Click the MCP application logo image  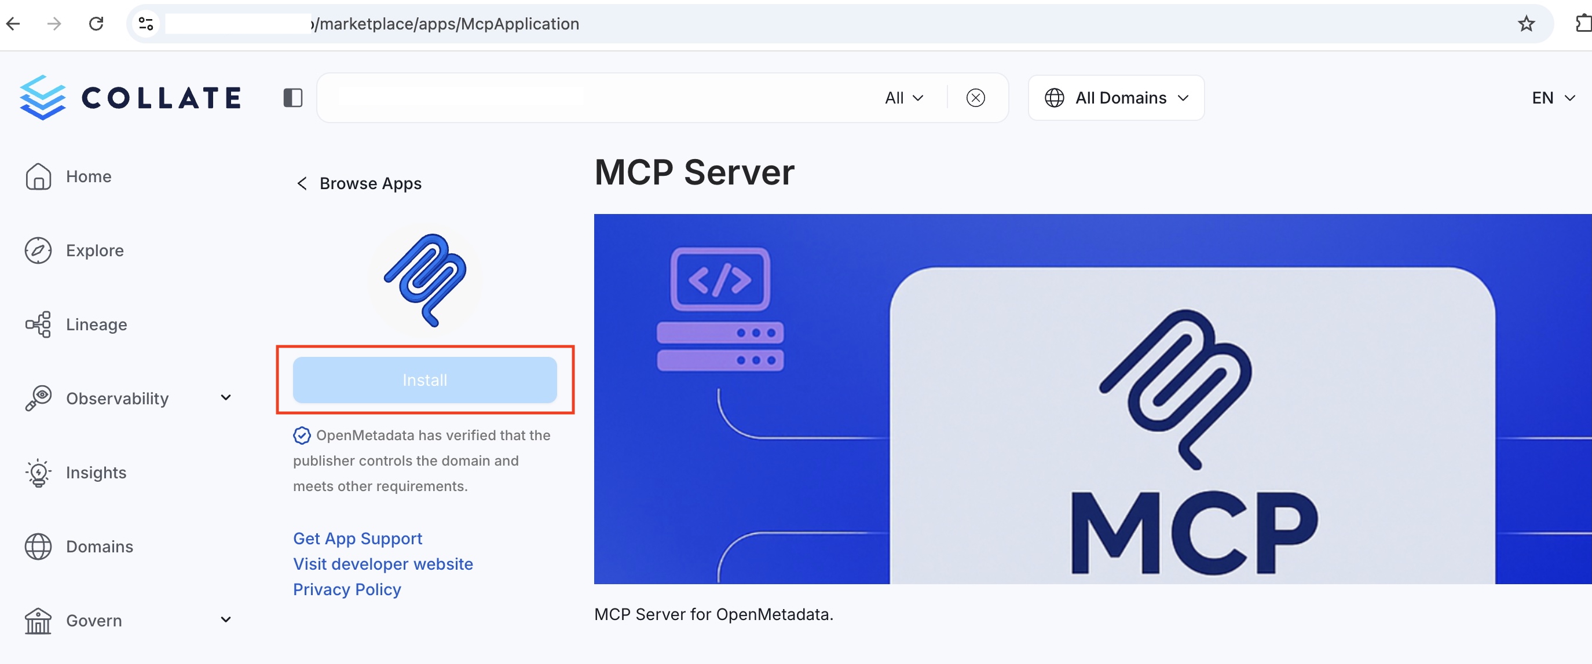[x=425, y=279]
